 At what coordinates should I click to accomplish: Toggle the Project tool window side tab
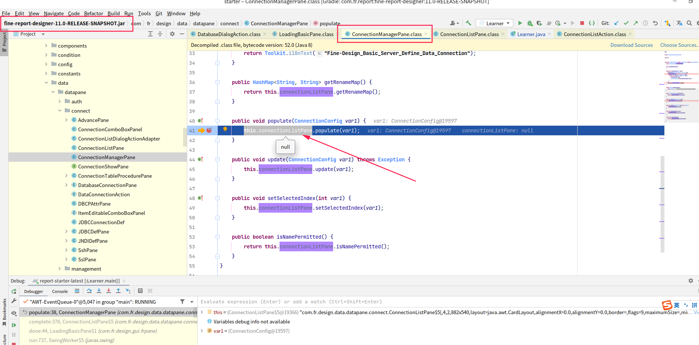tap(4, 42)
